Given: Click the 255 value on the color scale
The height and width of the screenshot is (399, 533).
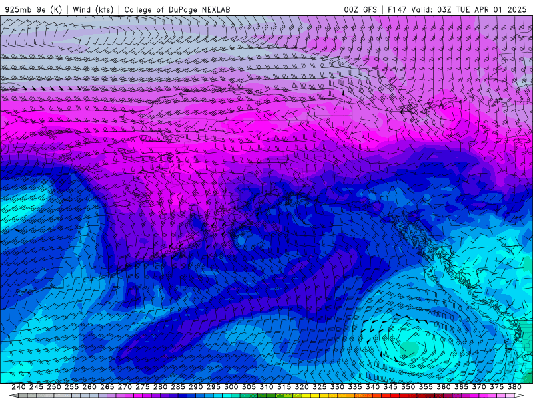Looking at the screenshot, I should coord(71,387).
